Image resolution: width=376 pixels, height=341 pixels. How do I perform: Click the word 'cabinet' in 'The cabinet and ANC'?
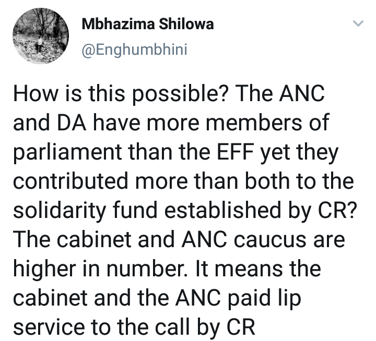(94, 239)
